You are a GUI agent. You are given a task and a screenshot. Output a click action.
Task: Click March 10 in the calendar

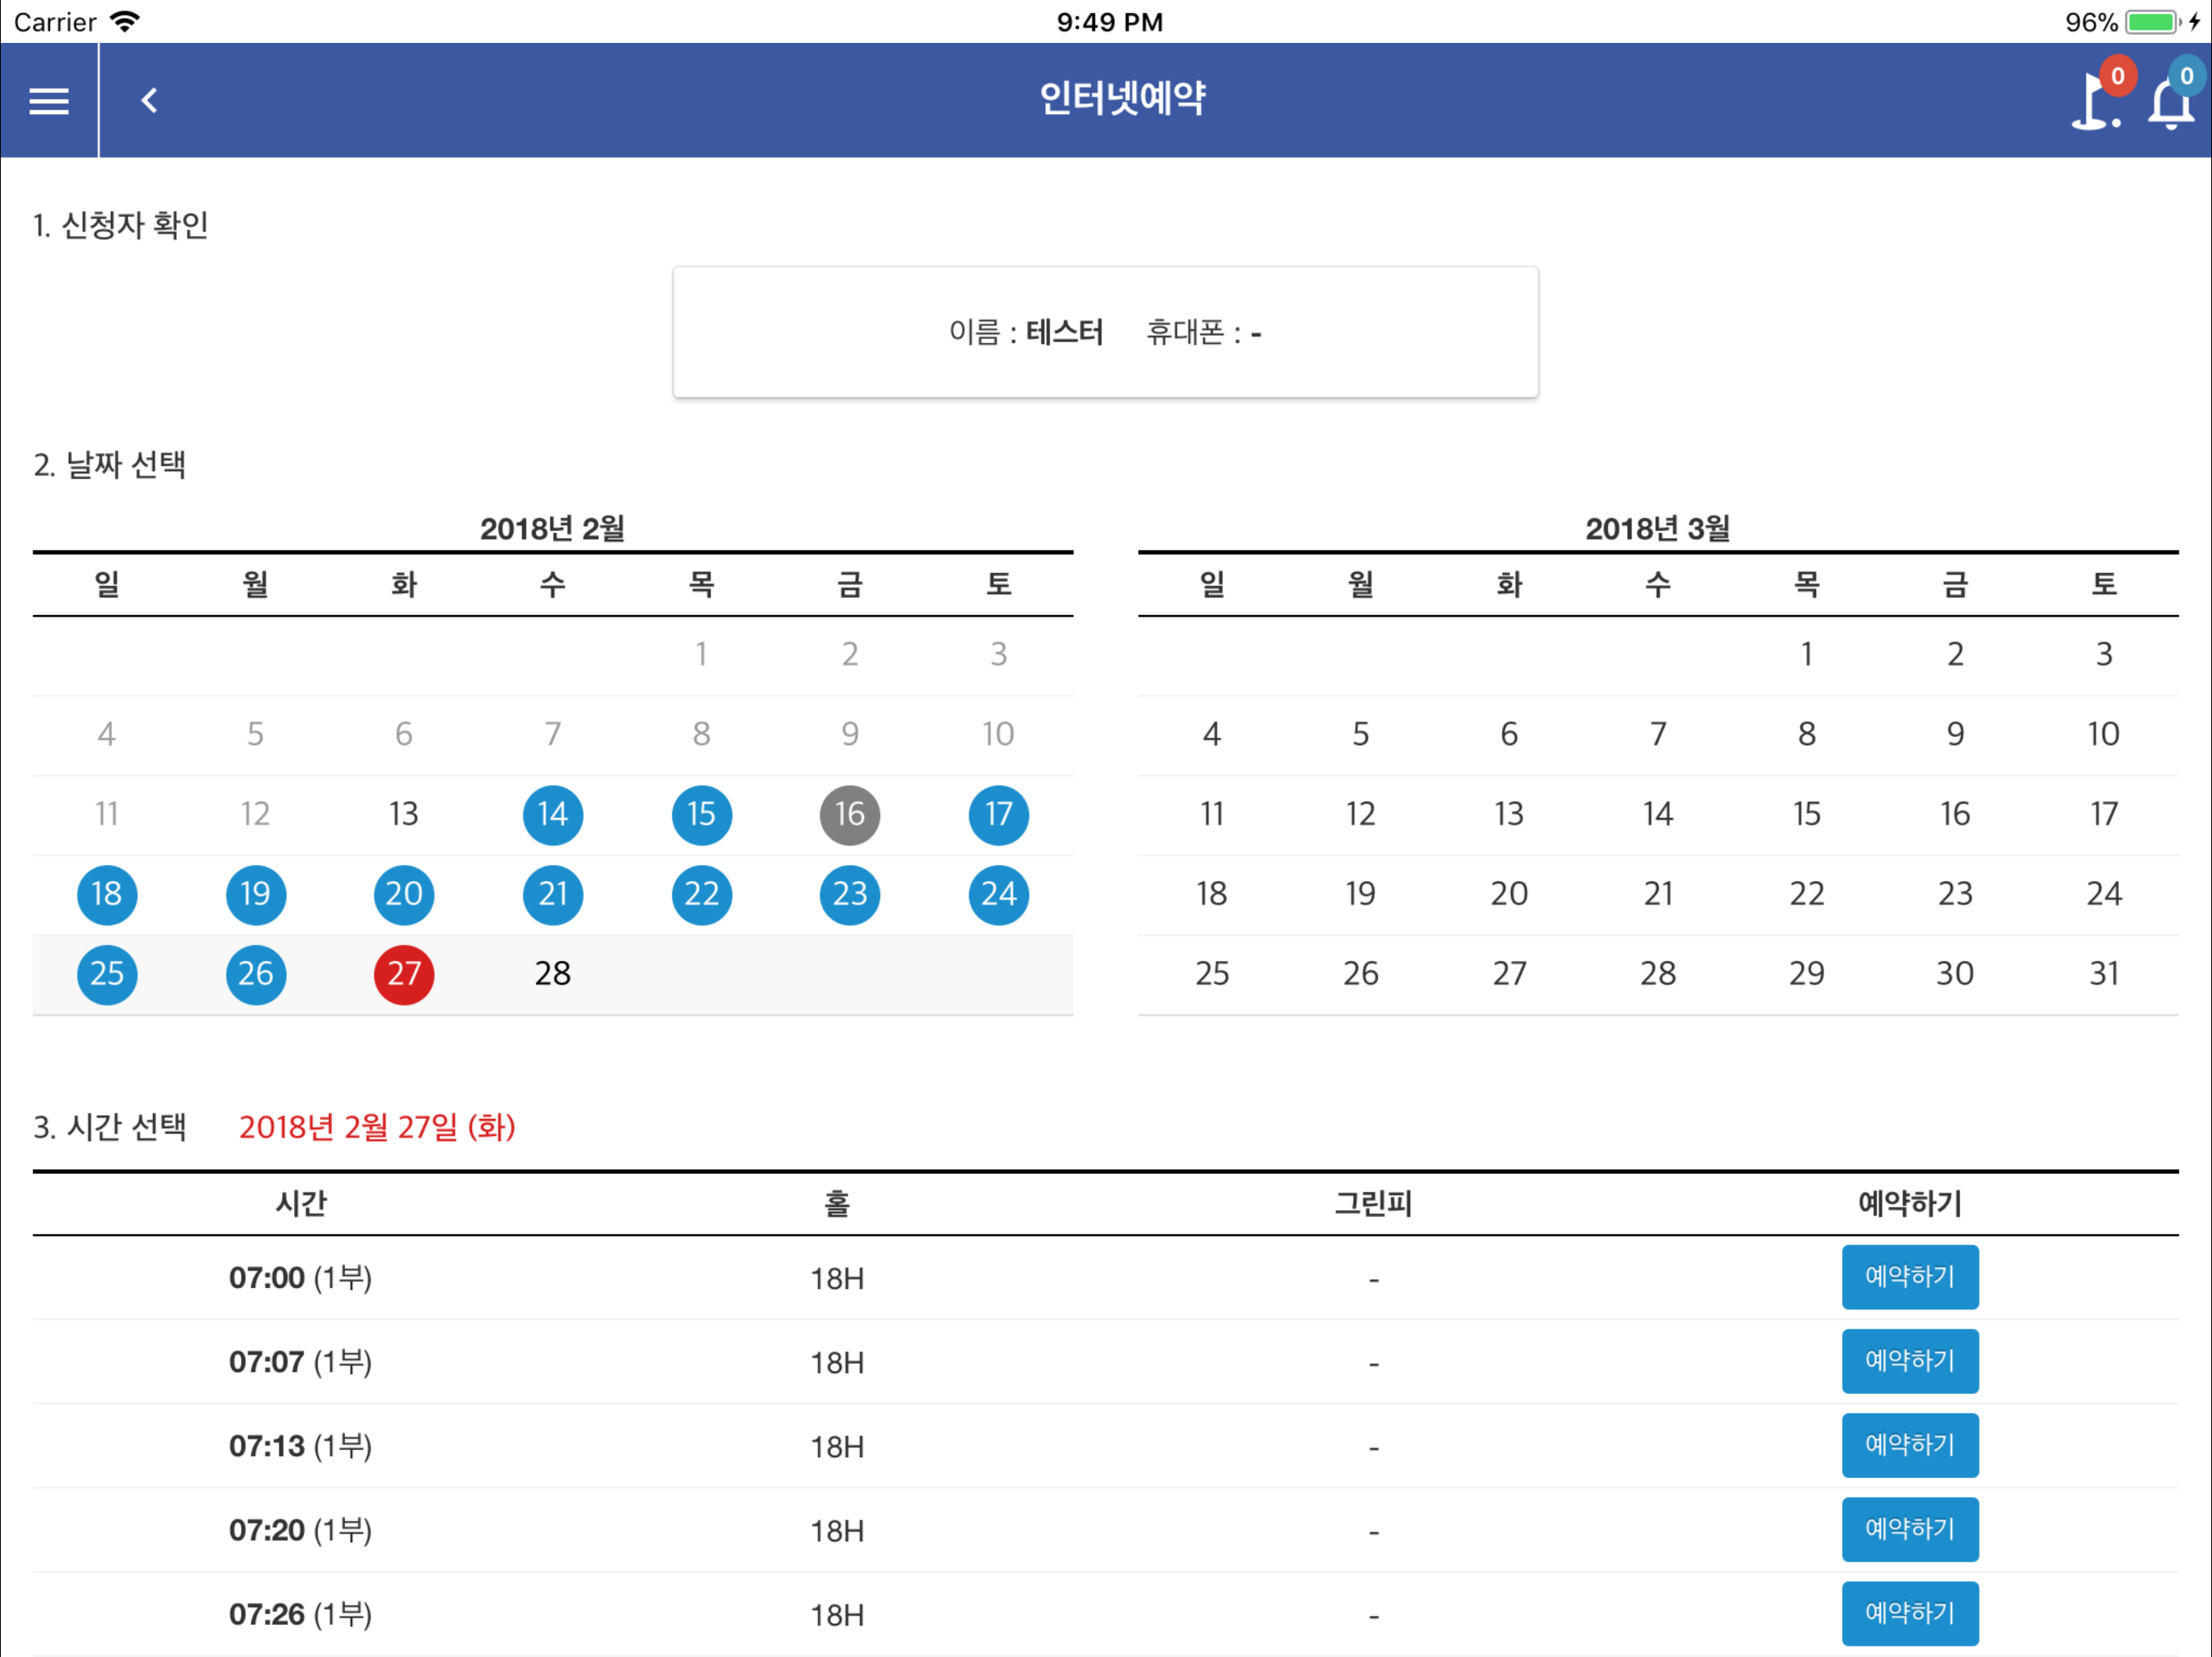point(2103,734)
